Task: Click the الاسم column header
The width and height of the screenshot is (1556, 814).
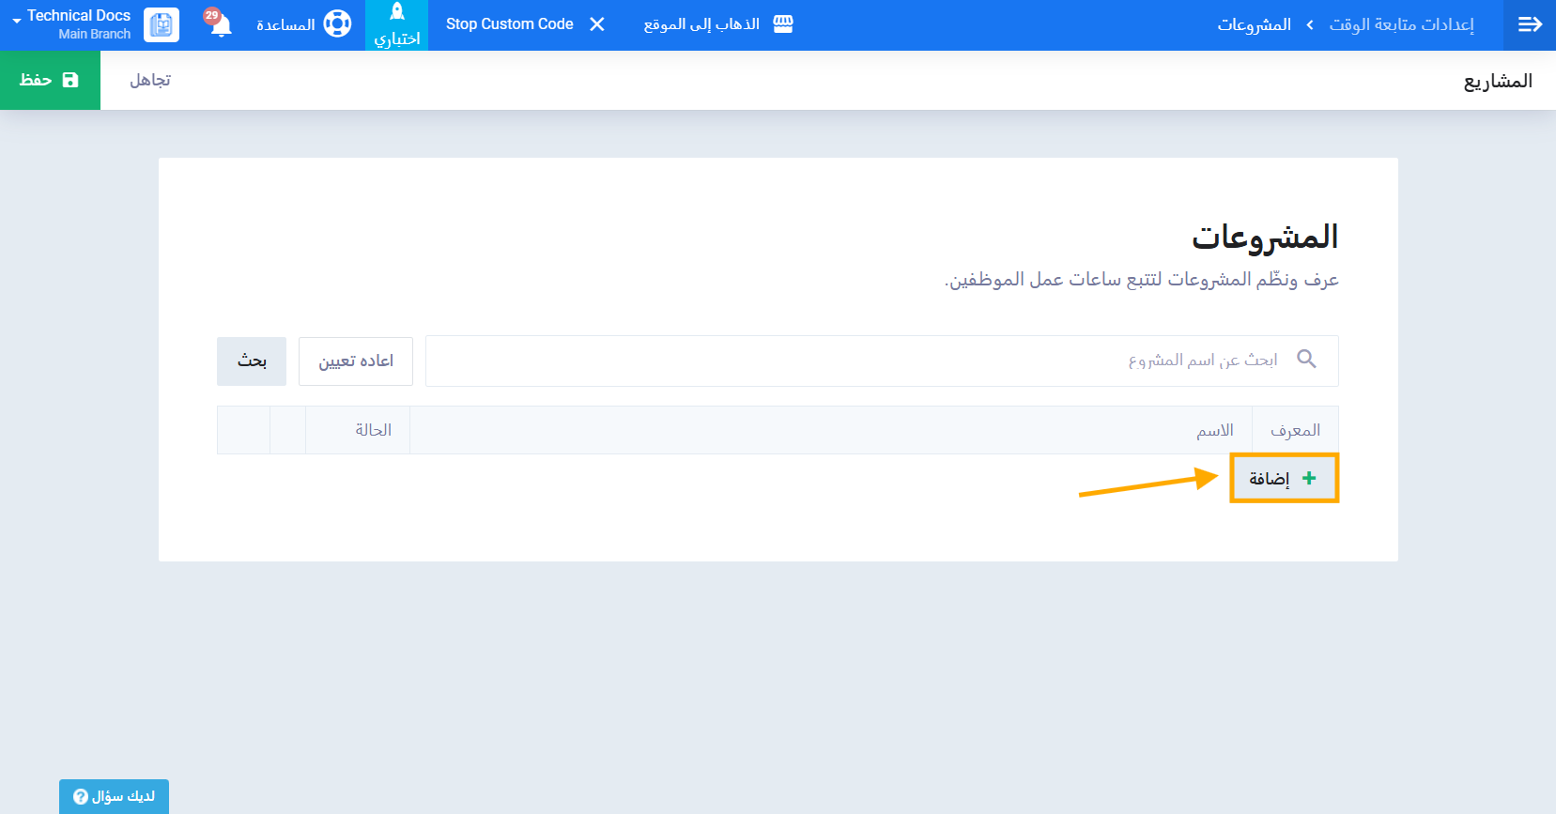Action: click(x=1214, y=430)
